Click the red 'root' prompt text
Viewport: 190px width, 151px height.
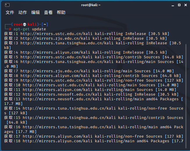[x=18, y=24]
